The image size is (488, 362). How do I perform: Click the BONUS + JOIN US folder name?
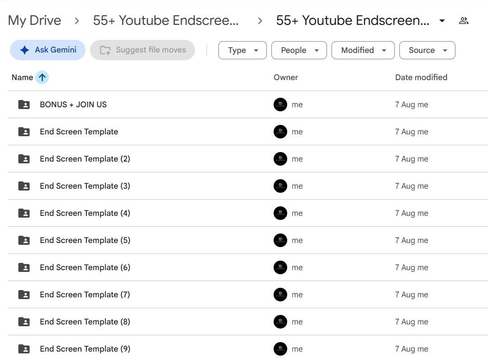(73, 105)
